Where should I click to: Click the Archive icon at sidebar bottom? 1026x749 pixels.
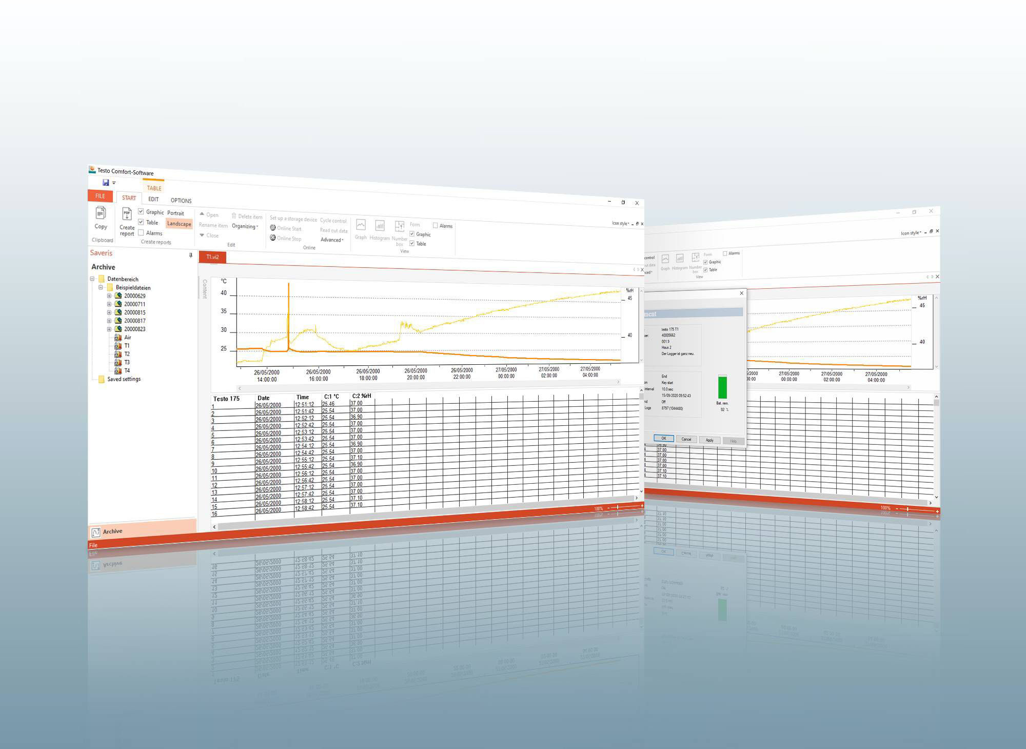(x=96, y=533)
